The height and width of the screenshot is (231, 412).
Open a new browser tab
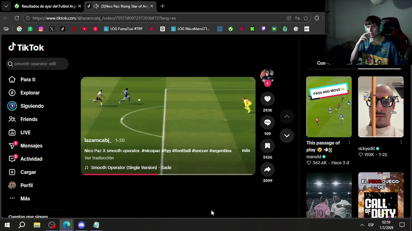click(x=163, y=6)
